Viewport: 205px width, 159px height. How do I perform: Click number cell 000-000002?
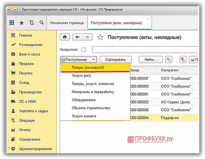144,102
